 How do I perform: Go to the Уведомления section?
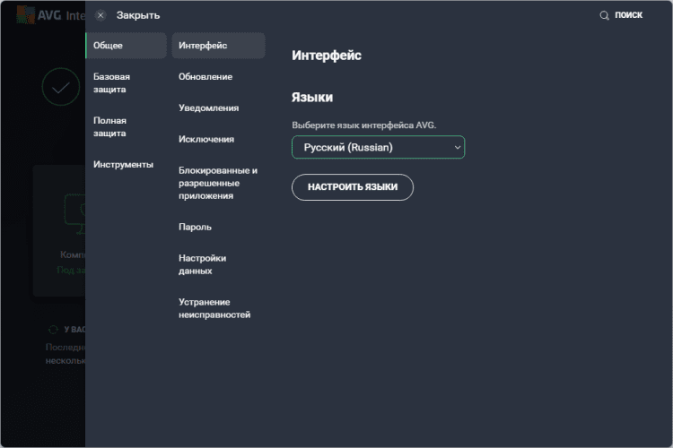pyautogui.click(x=208, y=108)
